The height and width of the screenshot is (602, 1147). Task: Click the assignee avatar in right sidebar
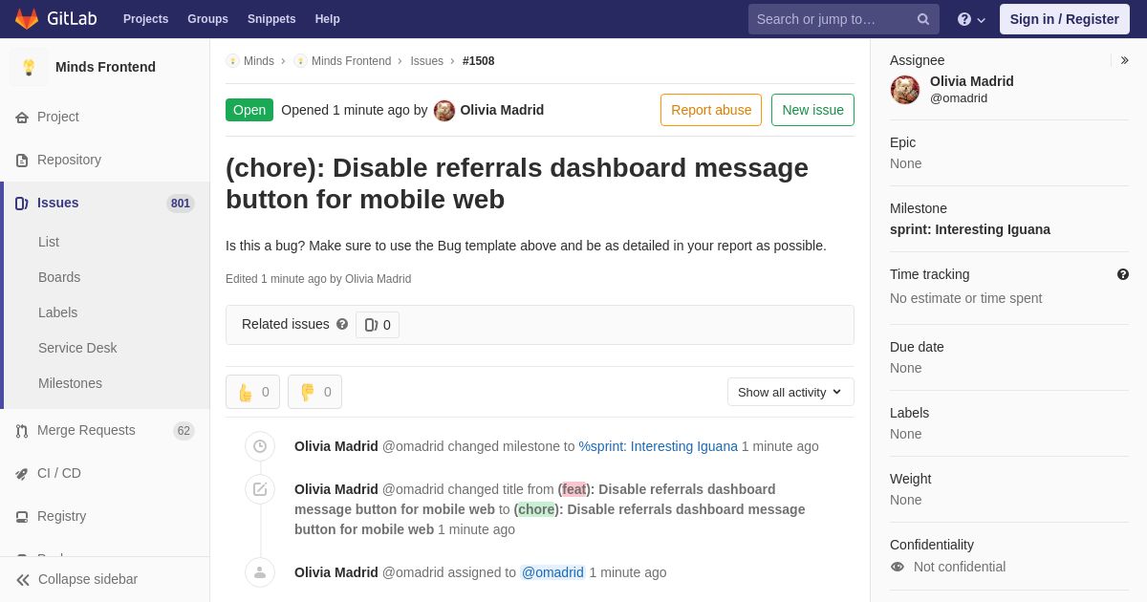[x=905, y=90]
